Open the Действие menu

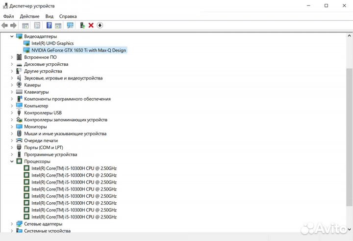coord(29,16)
